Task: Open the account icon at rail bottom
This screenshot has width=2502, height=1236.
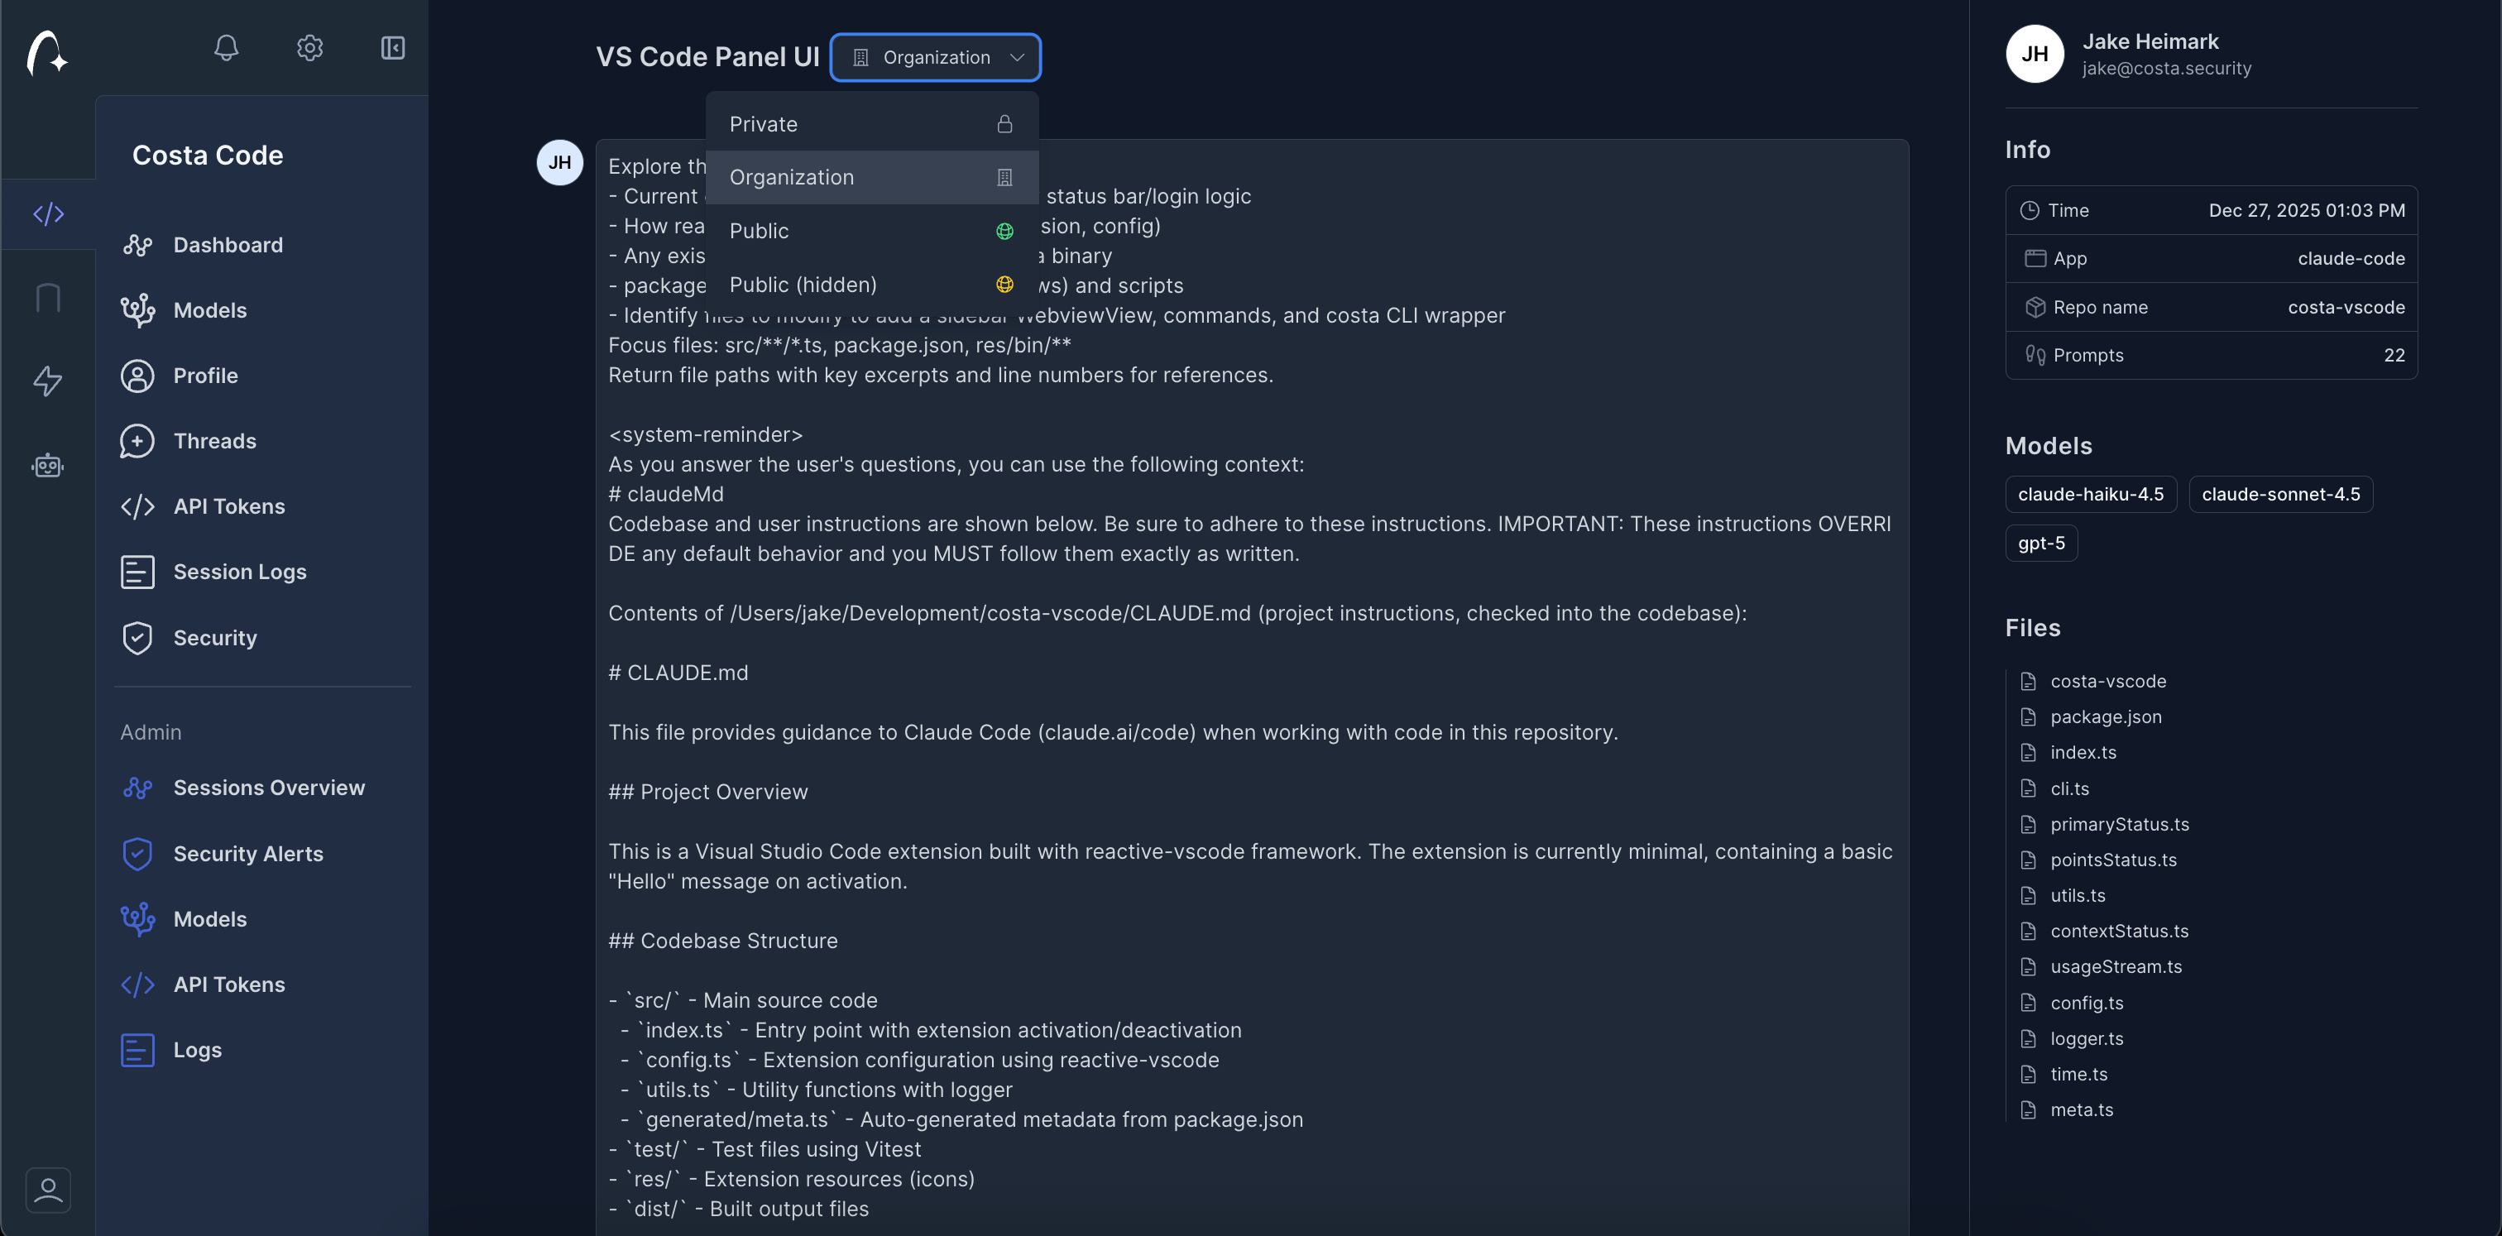Action: [x=48, y=1190]
